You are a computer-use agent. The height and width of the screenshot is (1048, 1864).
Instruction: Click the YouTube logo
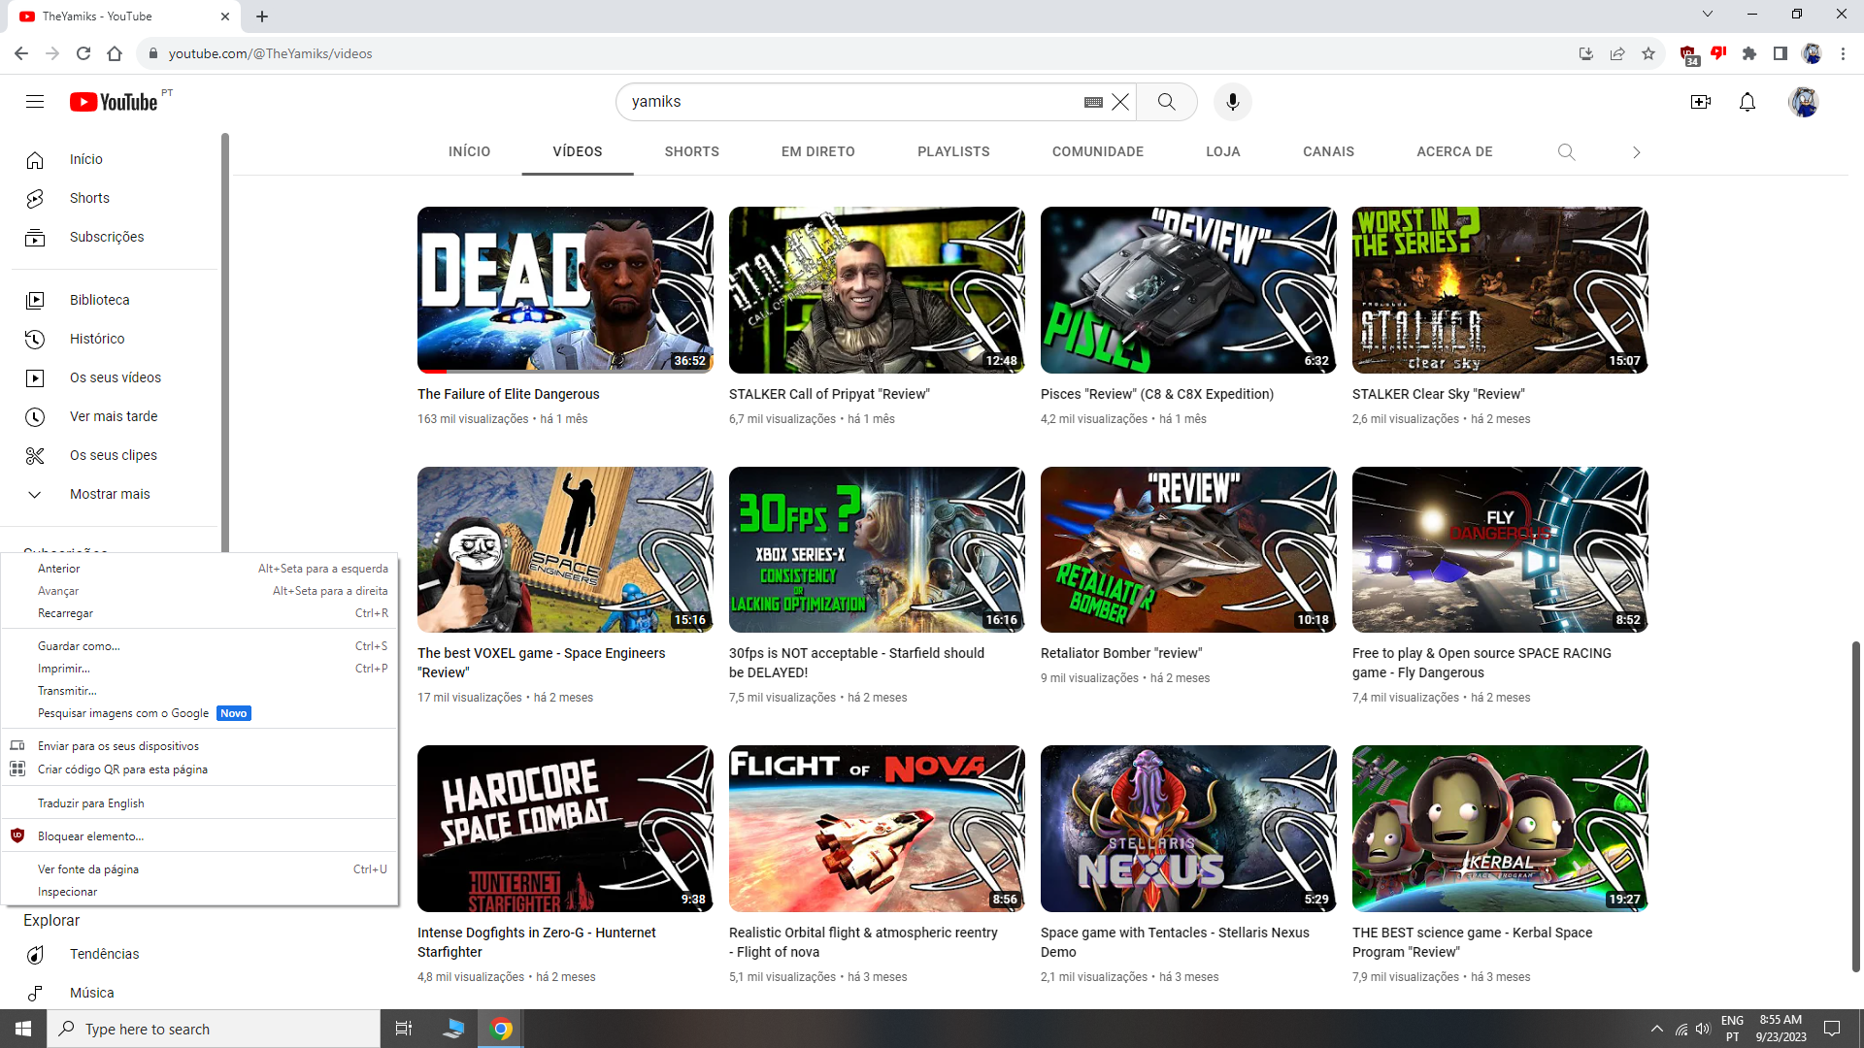pyautogui.click(x=114, y=102)
